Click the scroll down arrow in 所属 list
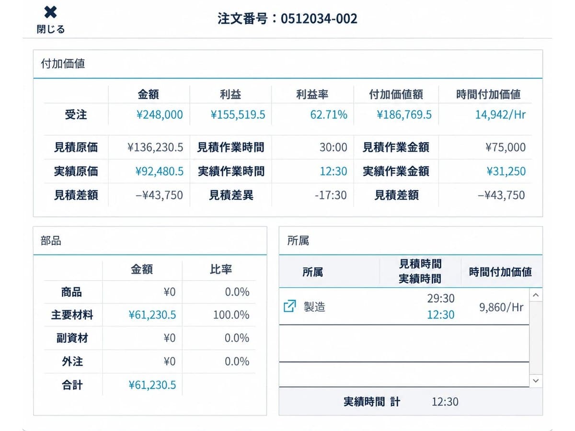The height and width of the screenshot is (431, 575). [x=536, y=381]
